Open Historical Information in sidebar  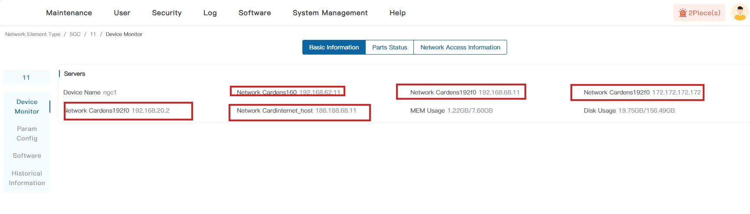(x=27, y=178)
